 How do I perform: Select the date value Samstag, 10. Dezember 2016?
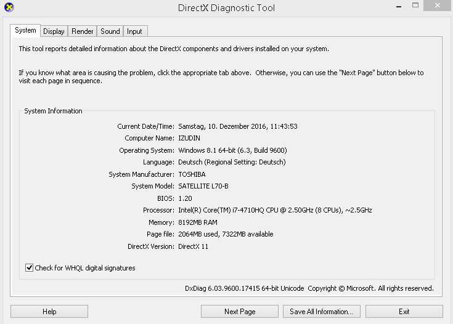point(222,126)
